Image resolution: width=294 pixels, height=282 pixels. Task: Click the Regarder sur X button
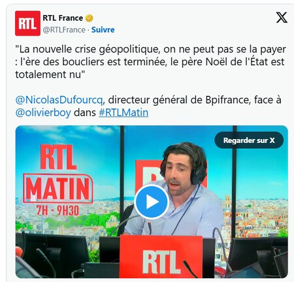point(249,140)
